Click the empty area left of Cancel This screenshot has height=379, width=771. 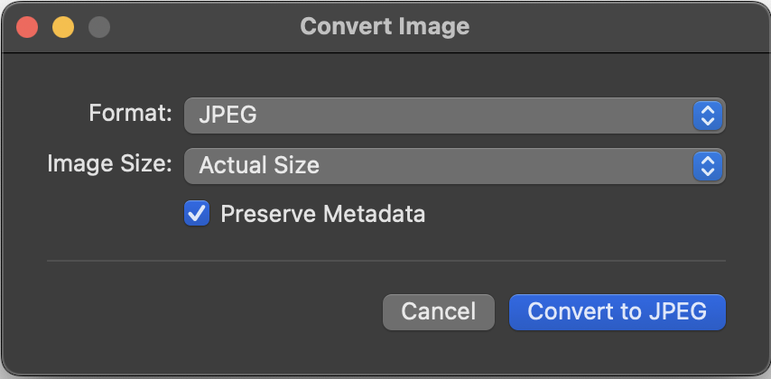pos(211,311)
